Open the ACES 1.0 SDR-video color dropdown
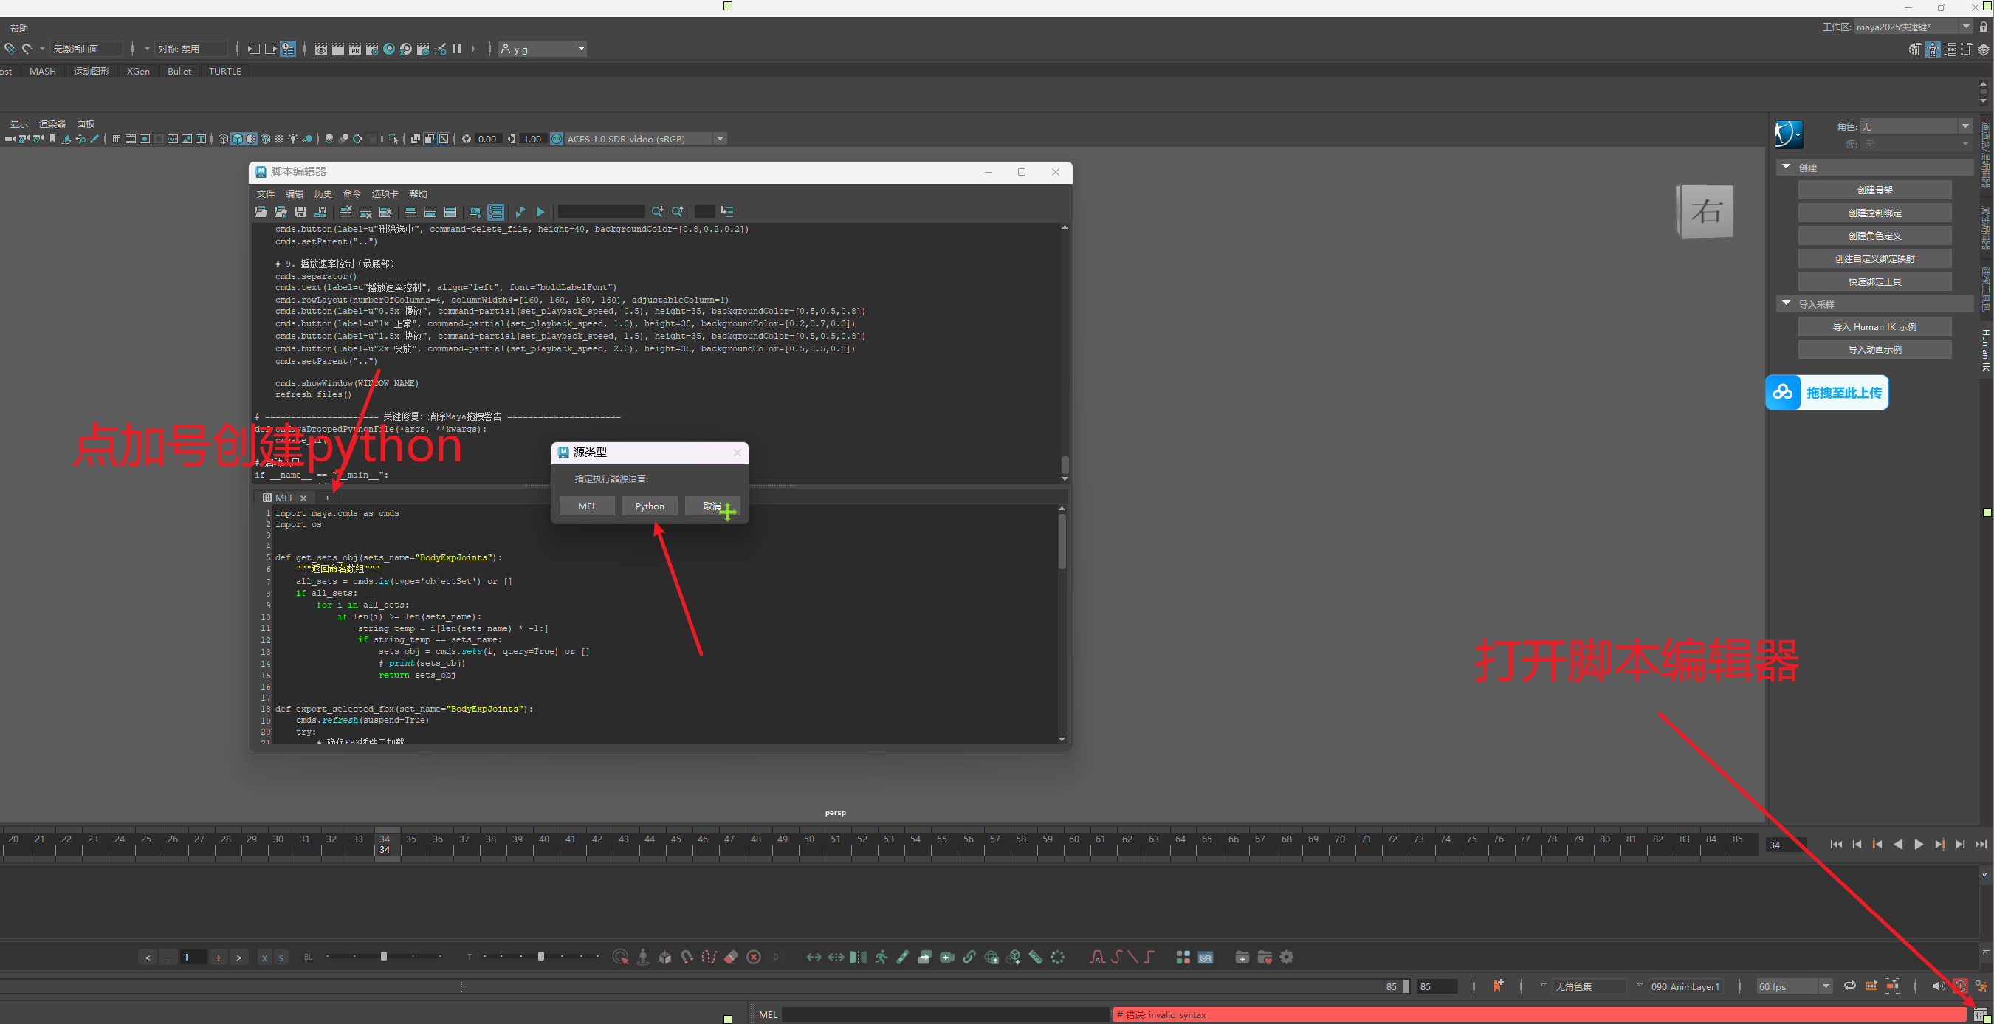 pyautogui.click(x=719, y=139)
